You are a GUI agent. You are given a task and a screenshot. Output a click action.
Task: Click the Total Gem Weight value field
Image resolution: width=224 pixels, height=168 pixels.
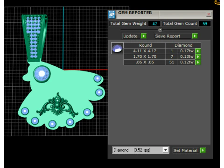[154, 24]
